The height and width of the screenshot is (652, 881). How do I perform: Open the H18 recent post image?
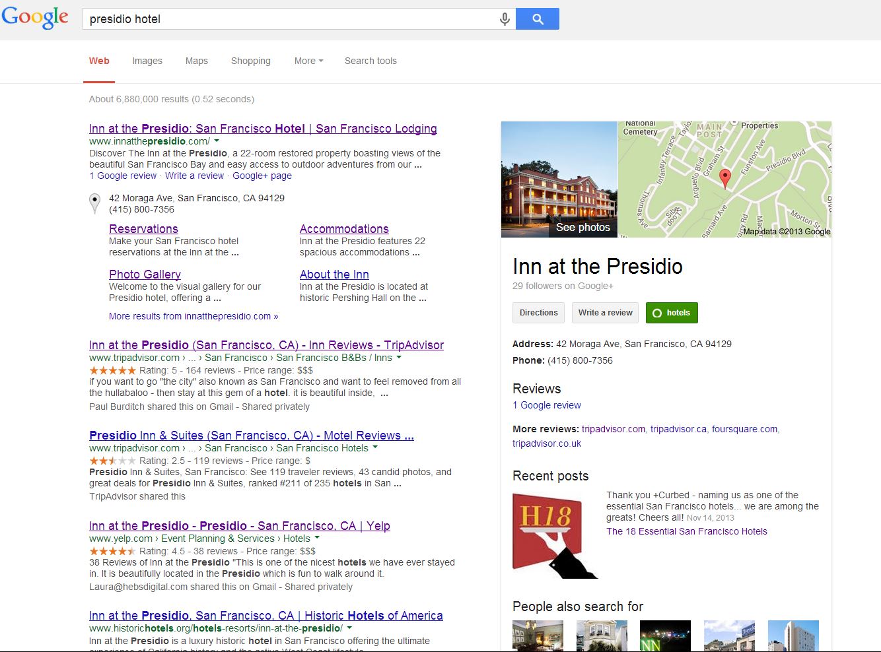(x=554, y=535)
